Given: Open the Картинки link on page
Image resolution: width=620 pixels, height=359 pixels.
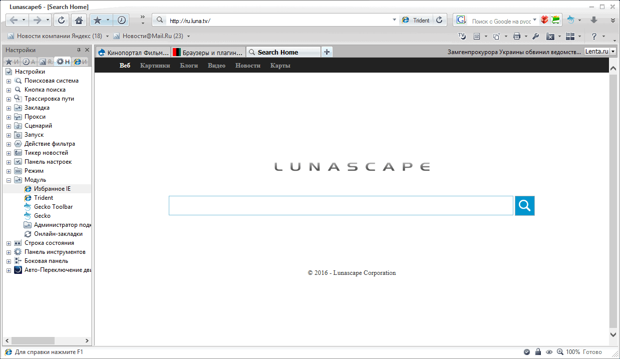Looking at the screenshot, I should click(155, 66).
